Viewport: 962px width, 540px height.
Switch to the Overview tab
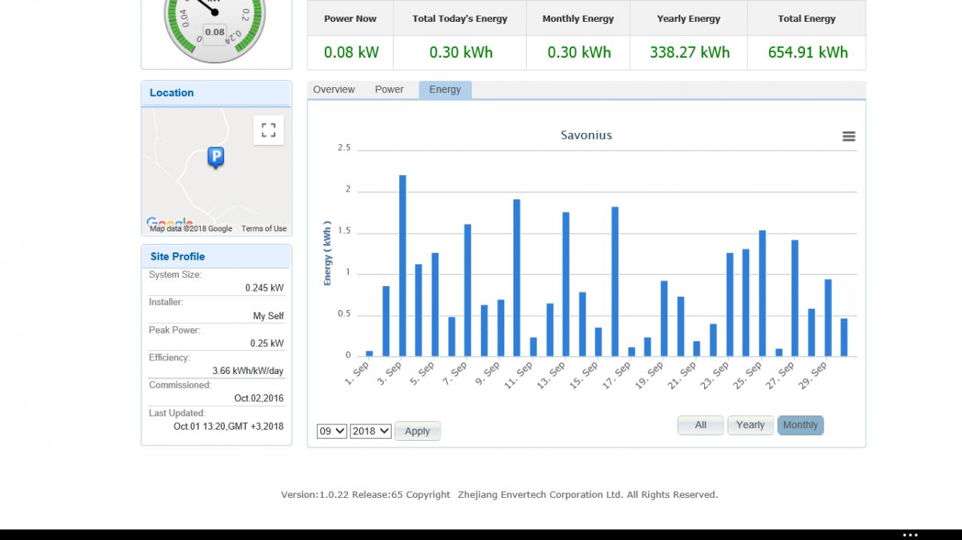334,89
